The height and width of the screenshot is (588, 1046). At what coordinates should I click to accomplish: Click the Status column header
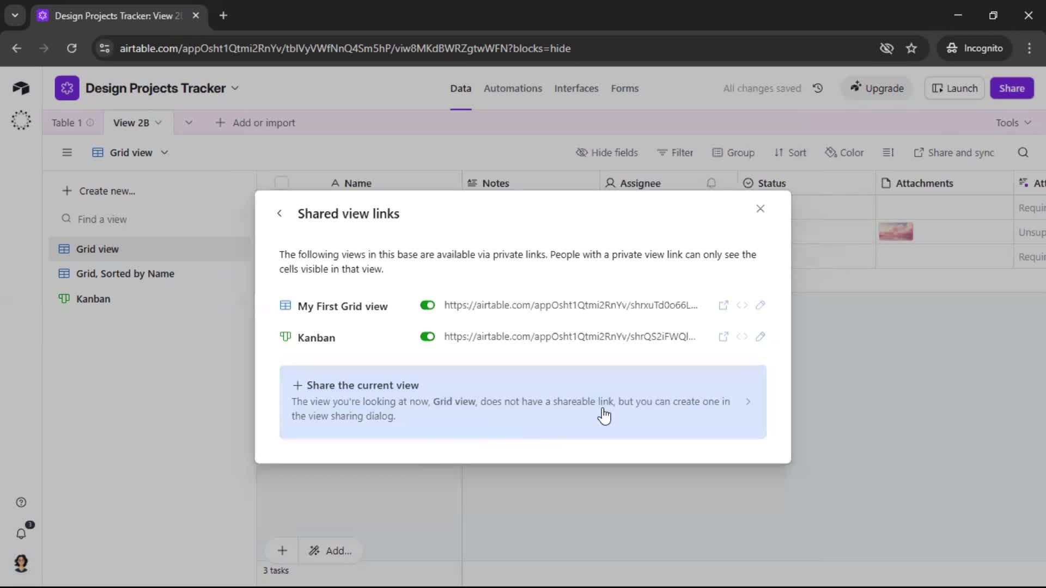tap(807, 183)
